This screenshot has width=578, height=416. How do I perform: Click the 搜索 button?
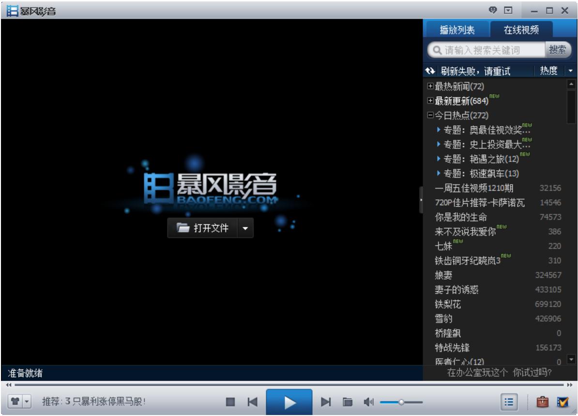click(x=557, y=50)
